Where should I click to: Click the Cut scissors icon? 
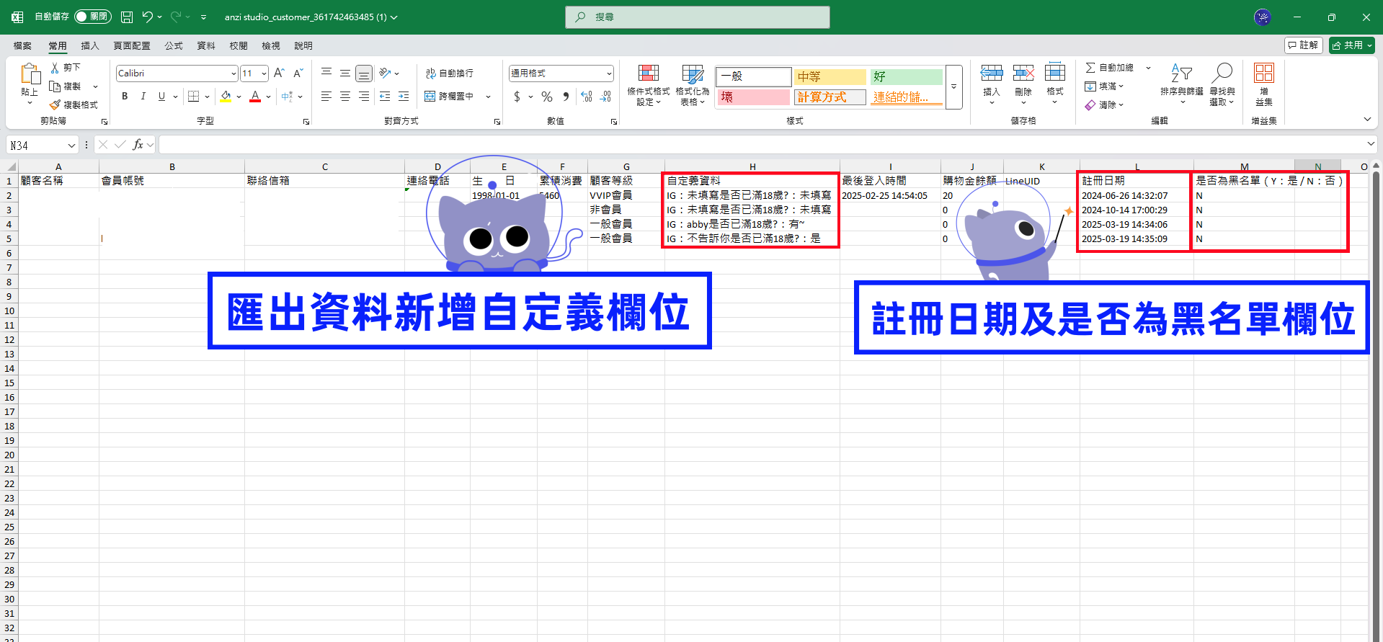click(55, 67)
